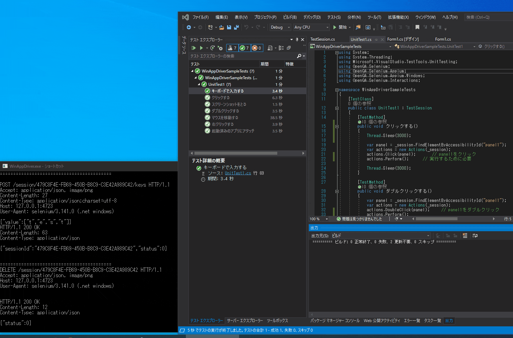513x338 pixels.
Task: Select the 右クリックする test row
Action: coord(247,124)
